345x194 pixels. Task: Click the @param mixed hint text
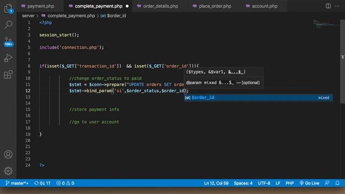coord(223,82)
